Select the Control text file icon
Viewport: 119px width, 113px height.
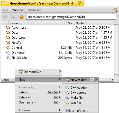click(8, 48)
